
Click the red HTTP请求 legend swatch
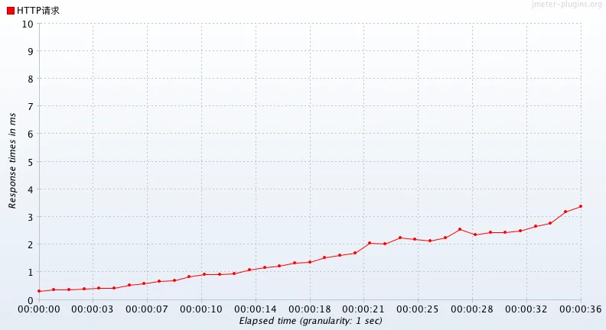[11, 11]
